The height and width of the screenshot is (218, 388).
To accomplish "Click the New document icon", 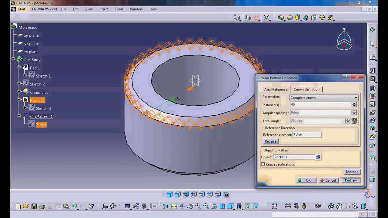I will (18, 206).
